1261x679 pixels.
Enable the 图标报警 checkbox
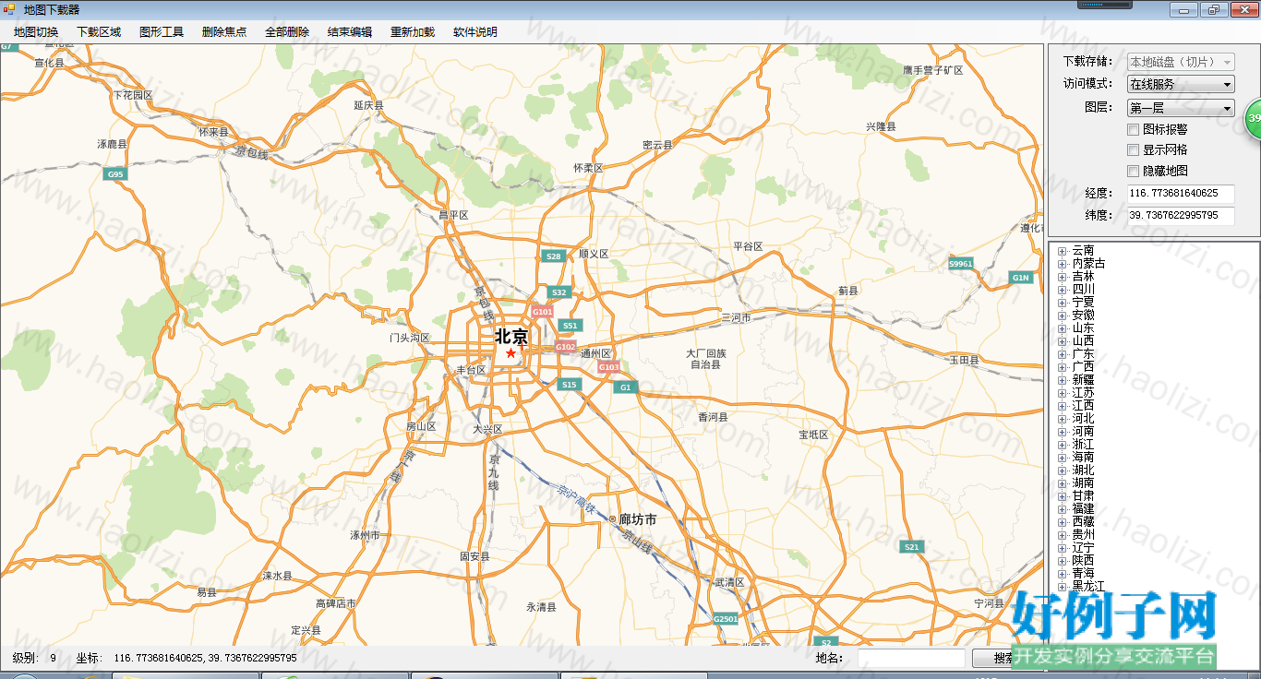click(1134, 130)
